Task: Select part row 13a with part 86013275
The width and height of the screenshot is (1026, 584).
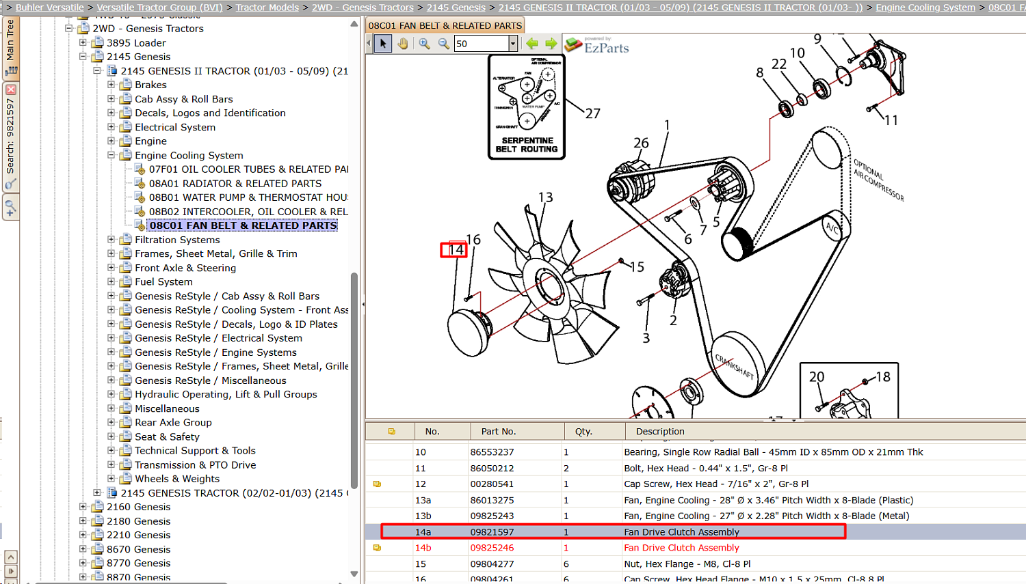Action: coord(695,500)
